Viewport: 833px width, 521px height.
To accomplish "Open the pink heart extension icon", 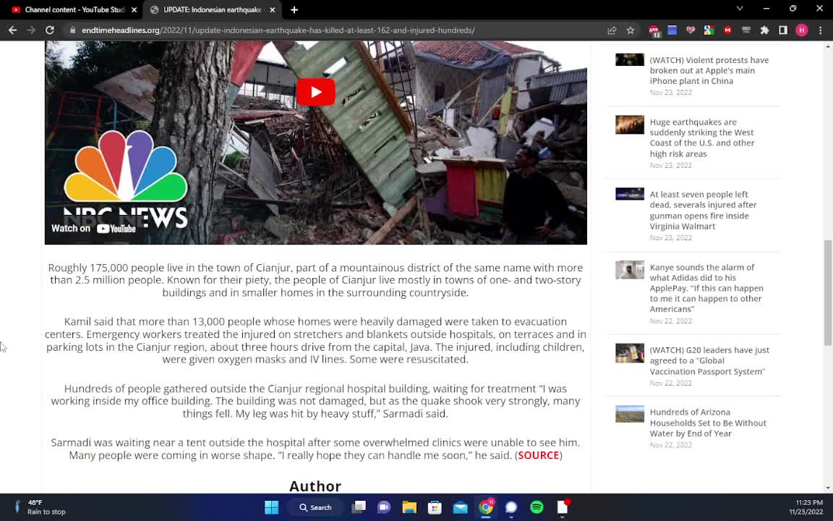I will (x=691, y=30).
